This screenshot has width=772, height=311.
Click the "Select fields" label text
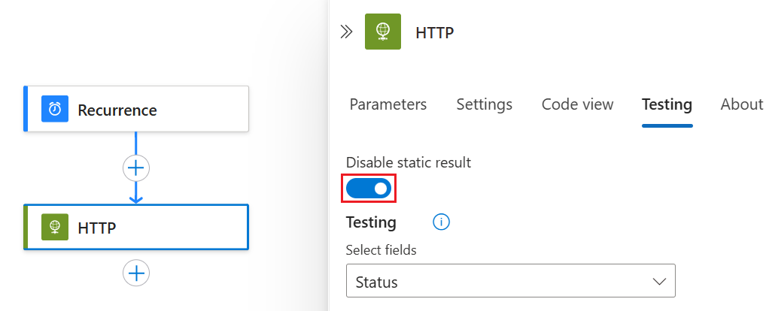381,250
